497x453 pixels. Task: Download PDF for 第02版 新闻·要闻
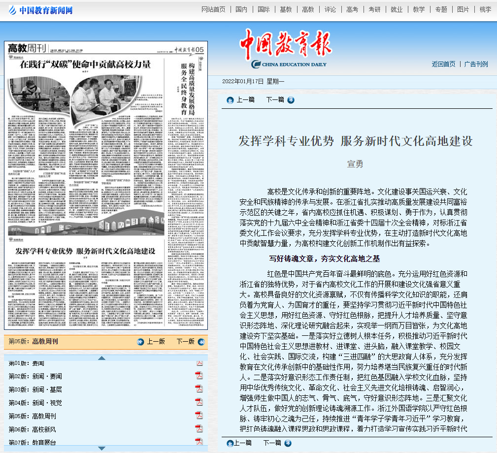(x=199, y=376)
